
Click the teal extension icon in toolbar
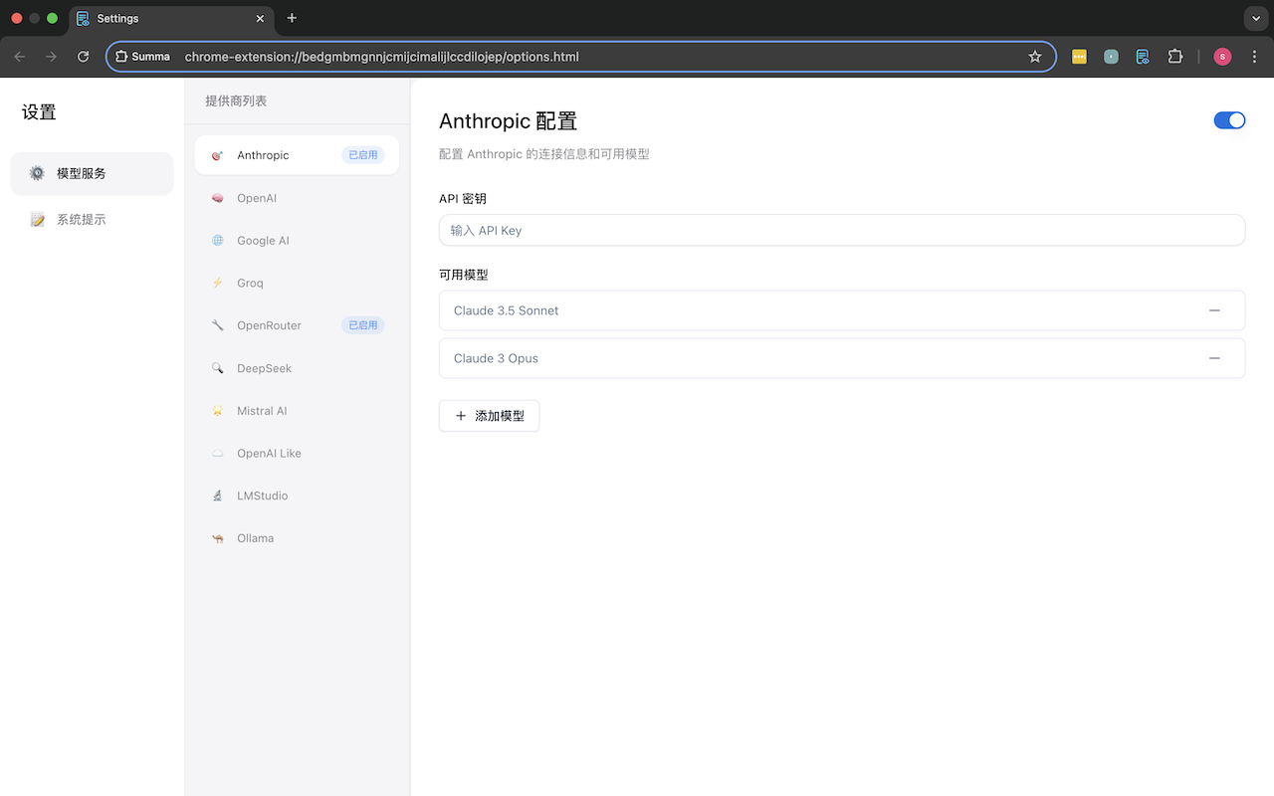[1111, 57]
